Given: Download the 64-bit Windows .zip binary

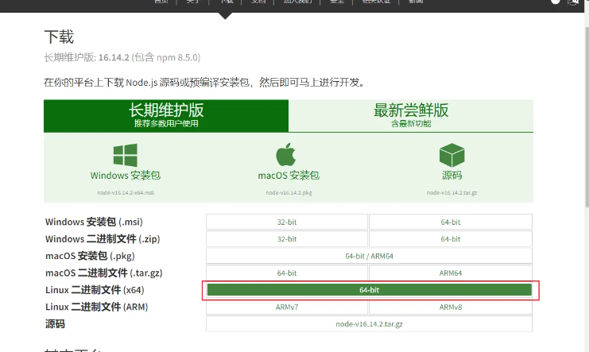Looking at the screenshot, I should [451, 239].
